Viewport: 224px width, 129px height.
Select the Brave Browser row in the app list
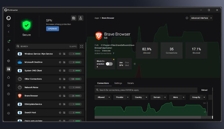tap(50, 96)
